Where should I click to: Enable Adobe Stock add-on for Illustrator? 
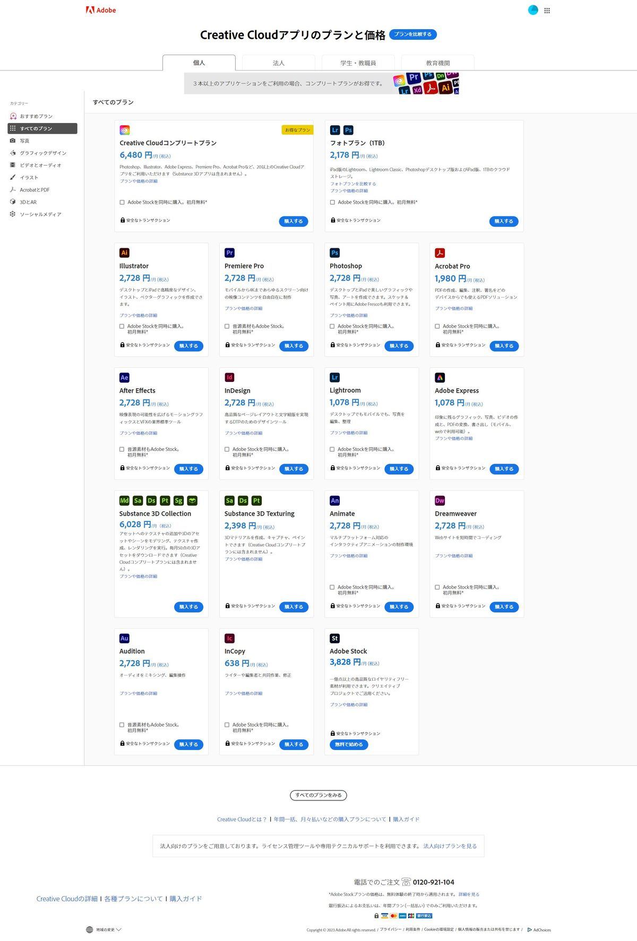[x=122, y=326]
